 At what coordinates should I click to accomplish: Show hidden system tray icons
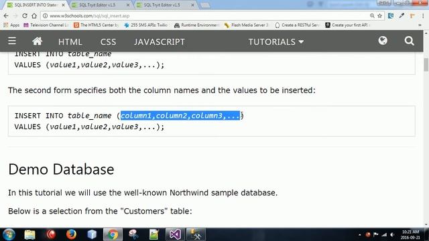click(x=359, y=235)
